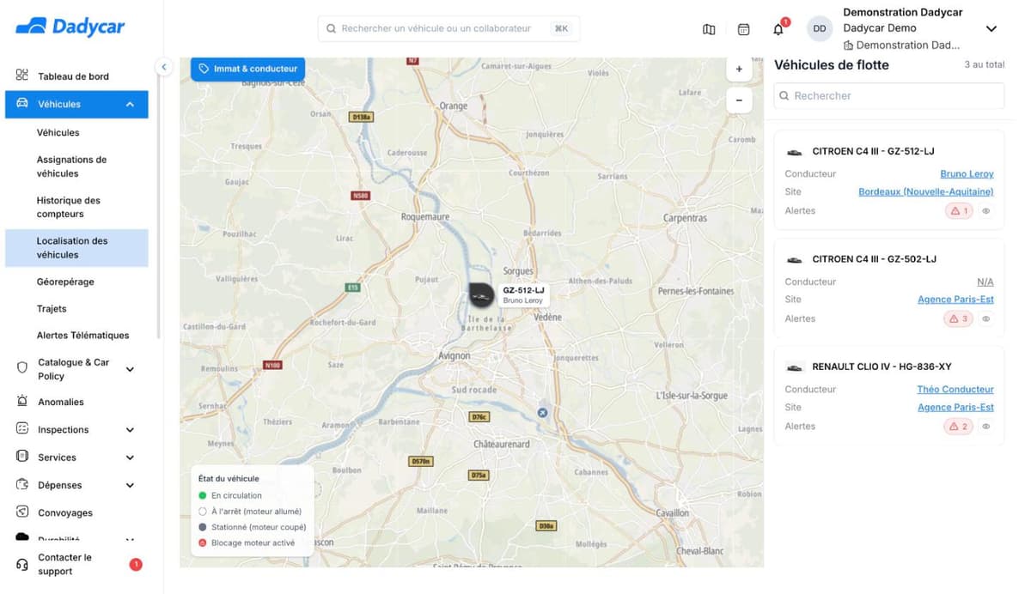1031x594 pixels.
Task: Click the CITROEN C4 III - GZ-512-LJ title
Action: pyautogui.click(x=873, y=151)
